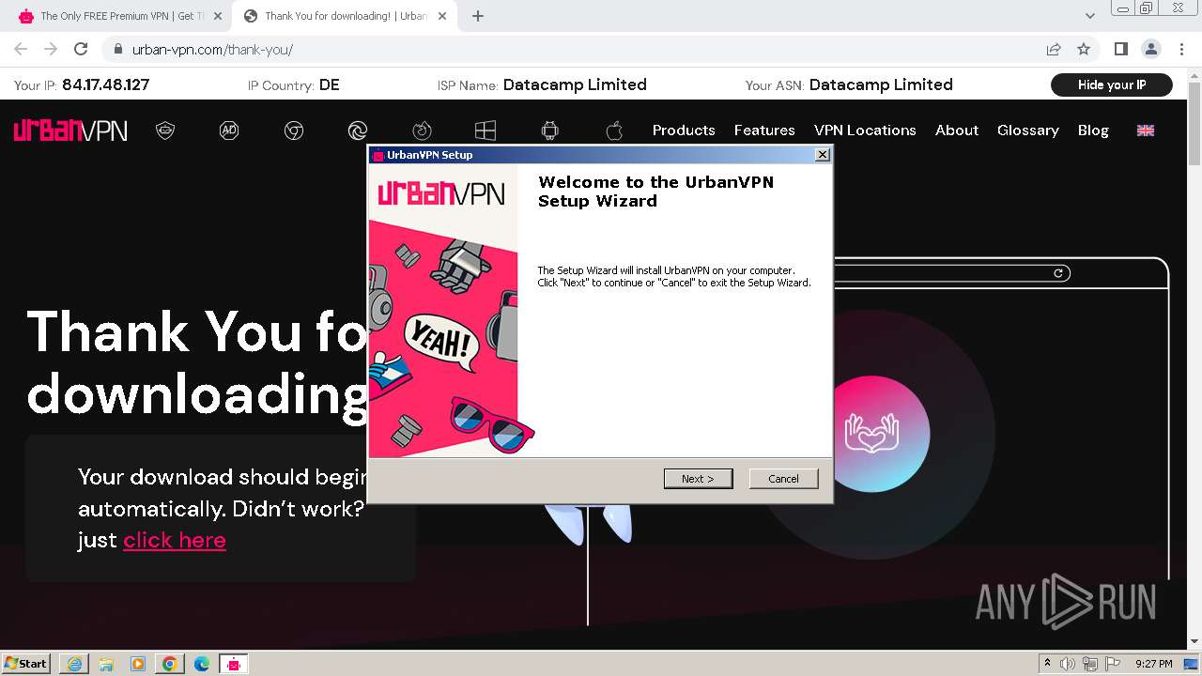Open the UK flag language selector
The width and height of the screenshot is (1202, 676).
(x=1146, y=131)
